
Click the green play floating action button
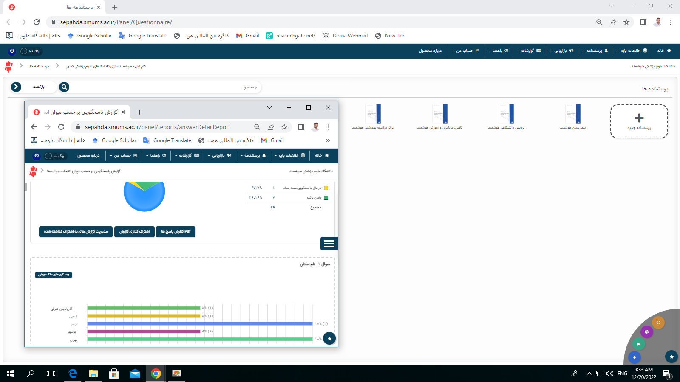[638, 344]
